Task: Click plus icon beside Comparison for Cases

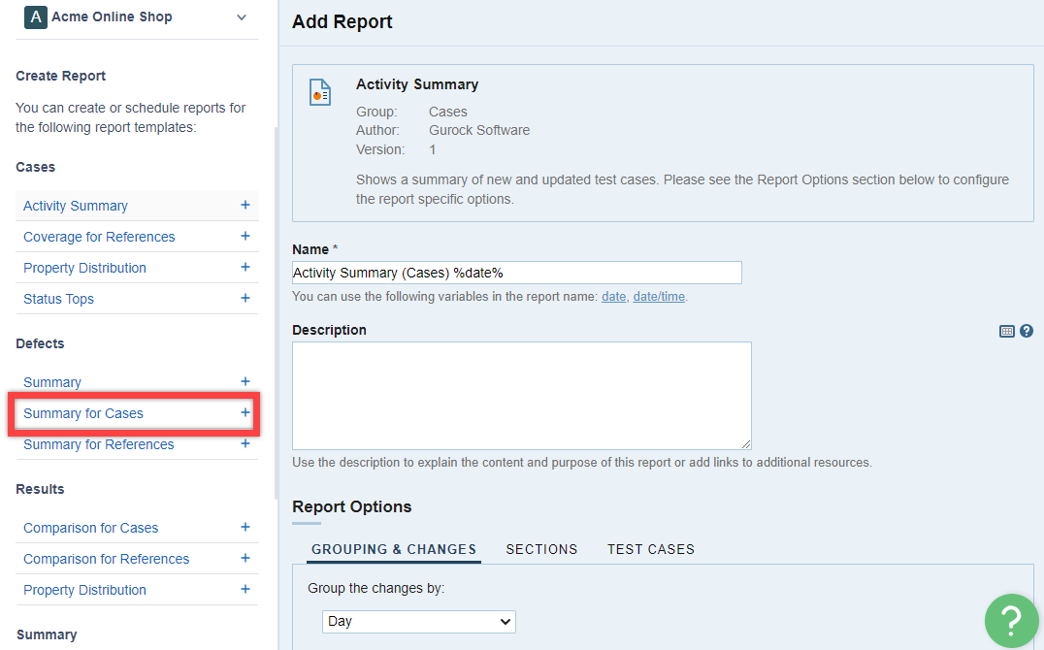Action: click(x=245, y=527)
